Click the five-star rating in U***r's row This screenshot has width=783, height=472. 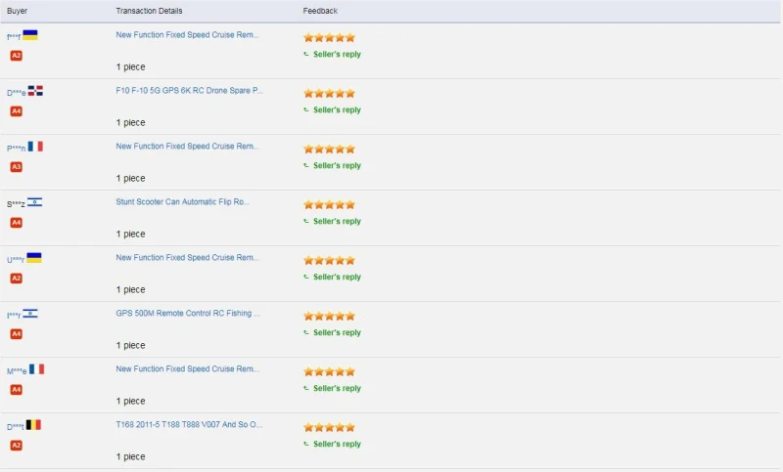(330, 260)
